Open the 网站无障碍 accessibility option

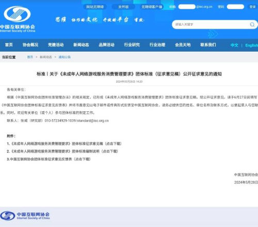point(95,7)
